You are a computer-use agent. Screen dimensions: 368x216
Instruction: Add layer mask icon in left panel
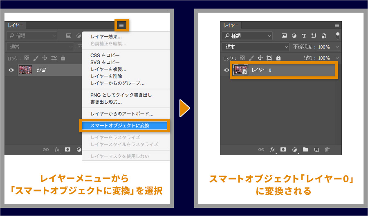pyautogui.click(x=68, y=149)
